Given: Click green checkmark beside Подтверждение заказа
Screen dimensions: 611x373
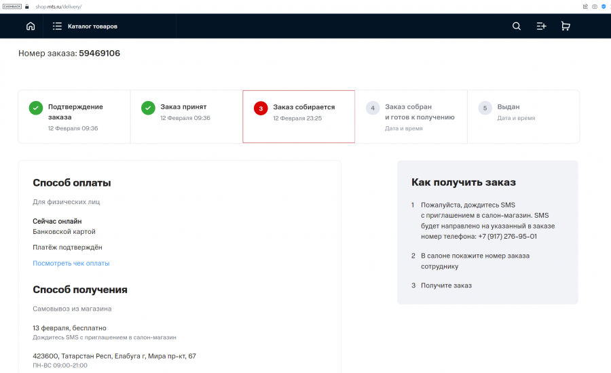Looking at the screenshot, I should (36, 108).
